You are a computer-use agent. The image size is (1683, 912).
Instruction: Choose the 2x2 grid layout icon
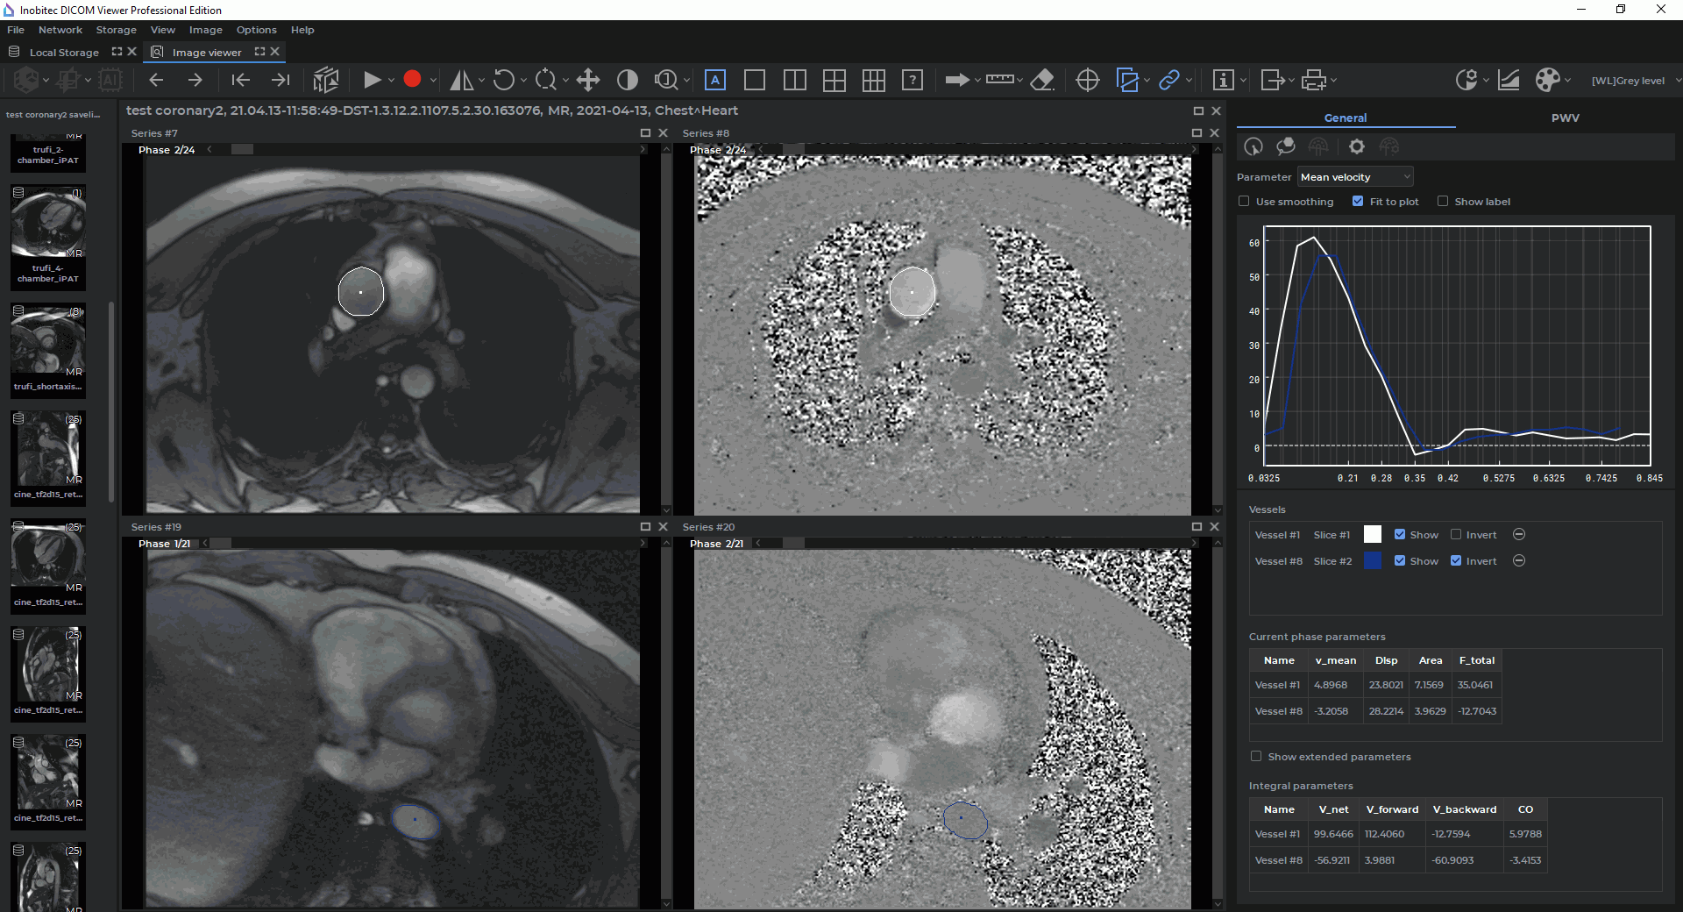tap(834, 80)
